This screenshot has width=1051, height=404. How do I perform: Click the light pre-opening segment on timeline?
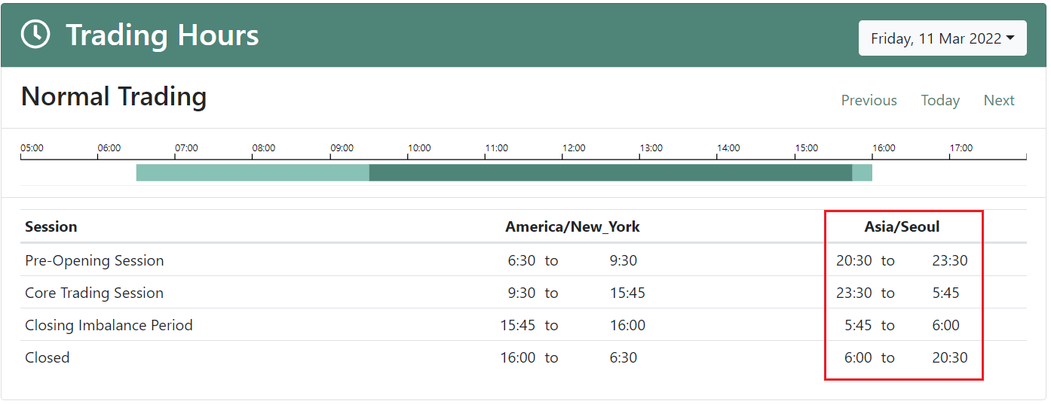click(253, 172)
